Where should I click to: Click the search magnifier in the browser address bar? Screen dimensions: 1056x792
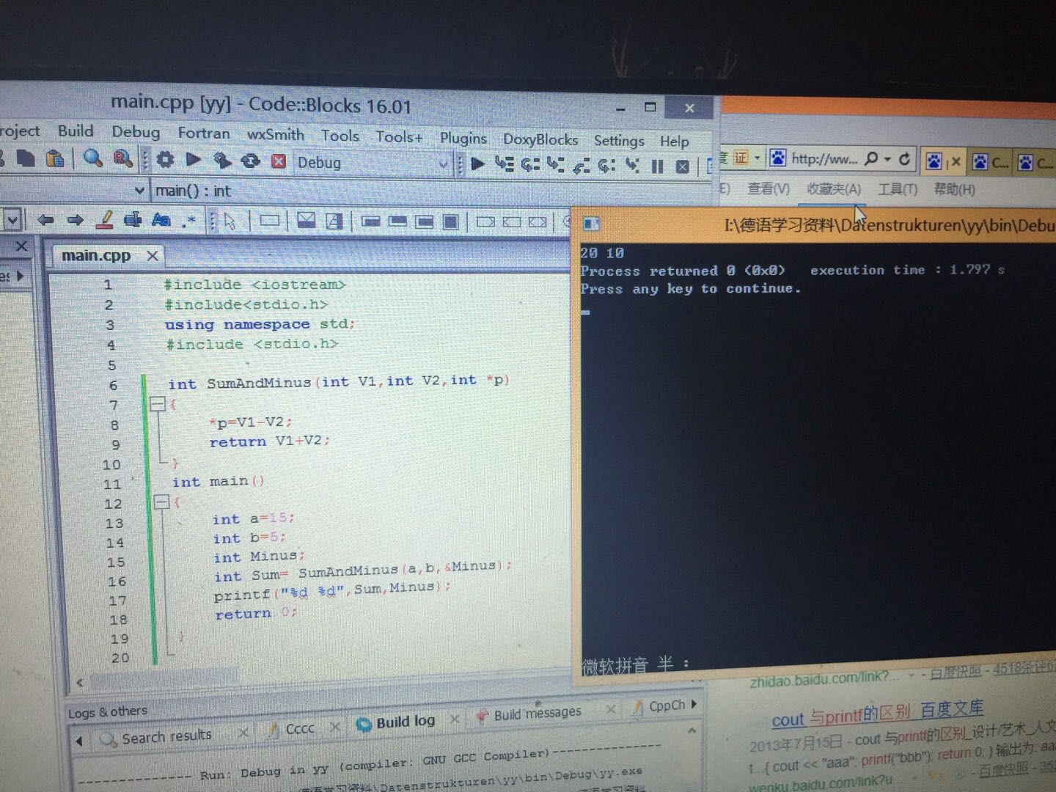(872, 158)
